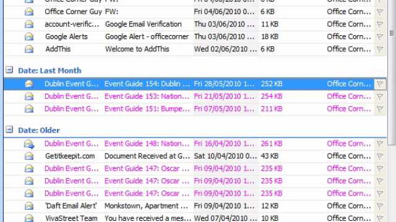The width and height of the screenshot is (396, 222).
Task: Toggle follow-up flag on Welcome to AddThis
Action: pyautogui.click(x=380, y=49)
